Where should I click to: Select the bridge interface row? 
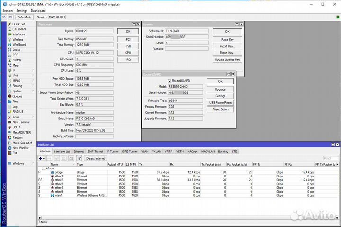(188, 172)
